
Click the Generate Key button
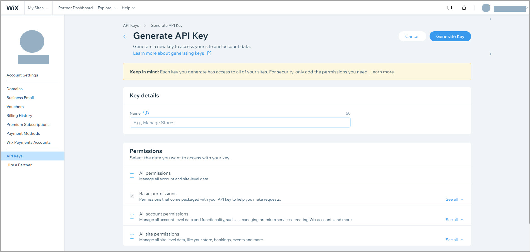pyautogui.click(x=450, y=36)
